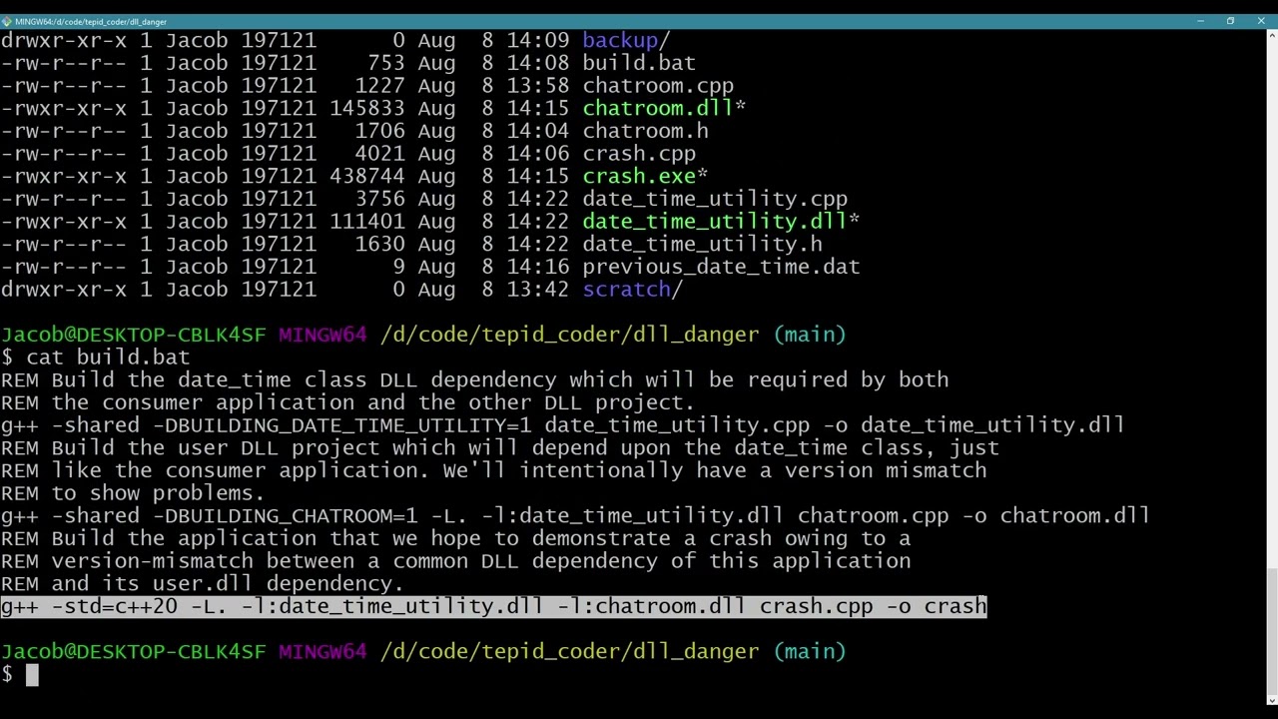Click the date_time_utility.h file name

[x=702, y=244]
